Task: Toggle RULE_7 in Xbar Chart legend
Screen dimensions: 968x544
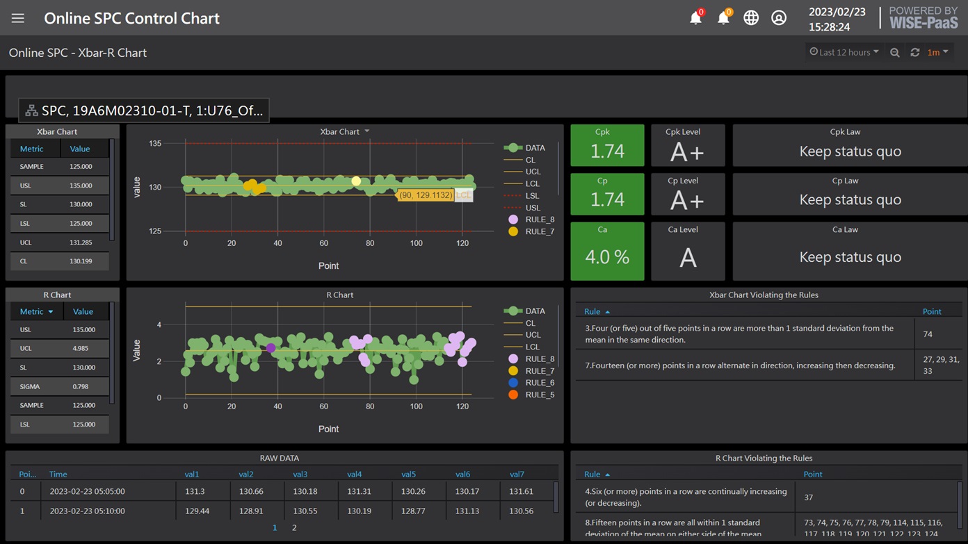Action: click(531, 231)
